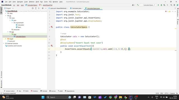Open File Explorer from taskbar
This screenshot has width=179, height=100.
click(121, 97)
